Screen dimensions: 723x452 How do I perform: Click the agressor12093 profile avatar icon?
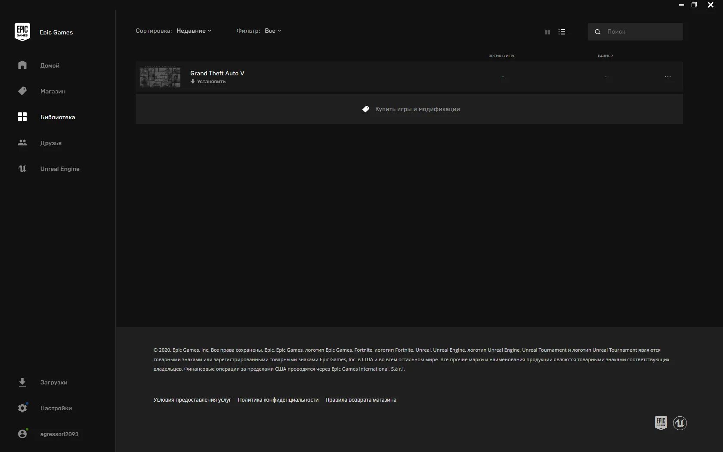[22, 433]
